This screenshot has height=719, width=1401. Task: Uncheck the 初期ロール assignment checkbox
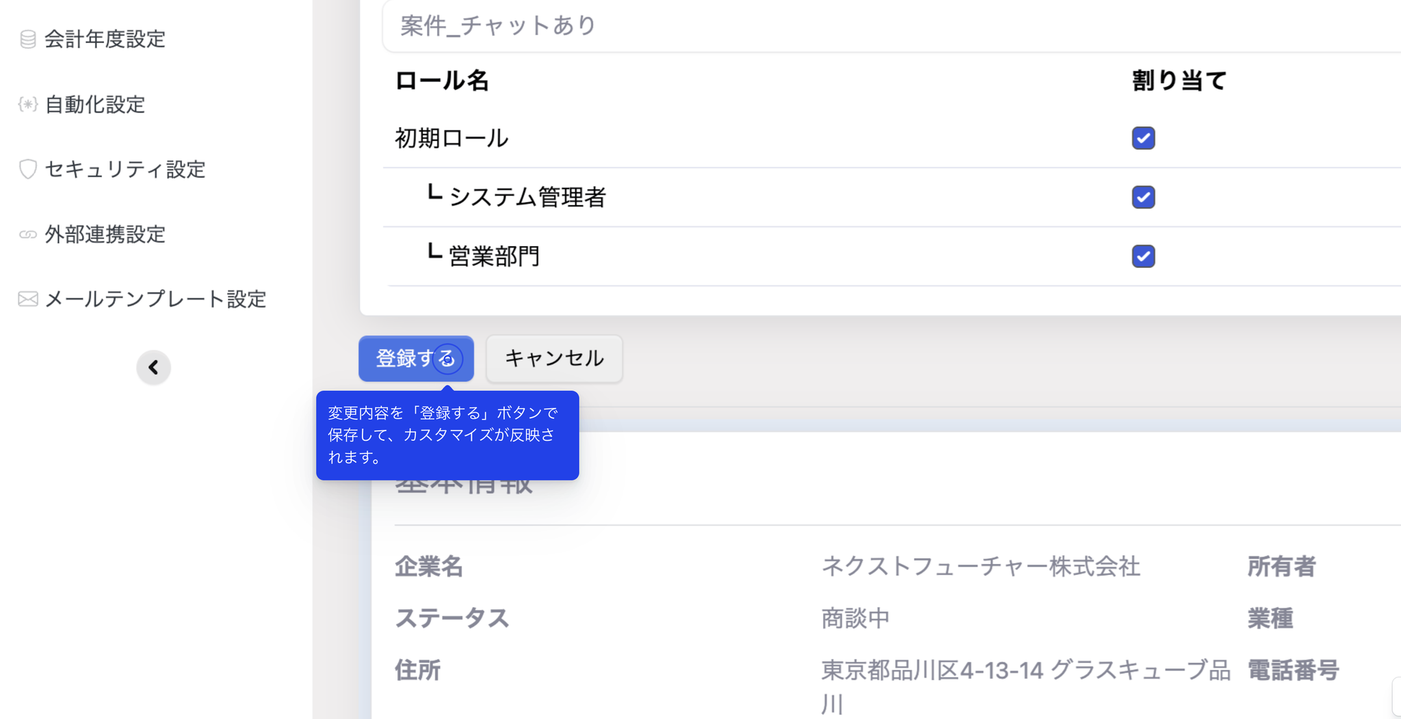point(1143,138)
